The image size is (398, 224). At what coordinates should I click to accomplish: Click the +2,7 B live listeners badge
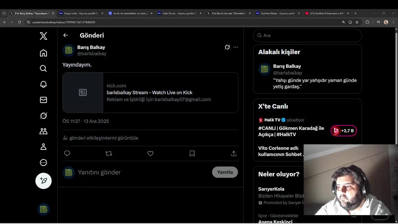[x=344, y=131]
